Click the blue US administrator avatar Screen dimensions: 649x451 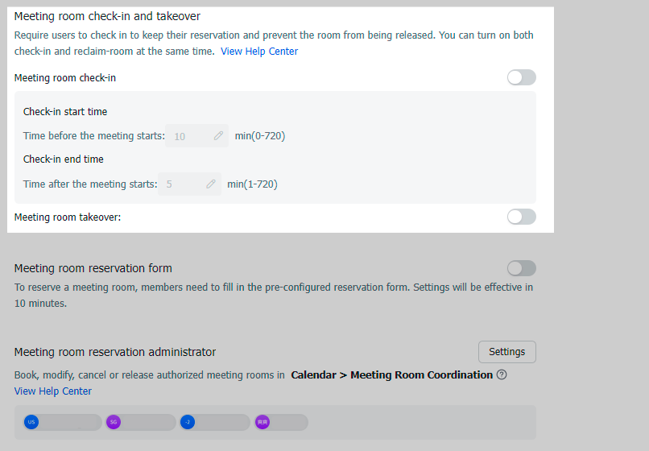tap(31, 422)
